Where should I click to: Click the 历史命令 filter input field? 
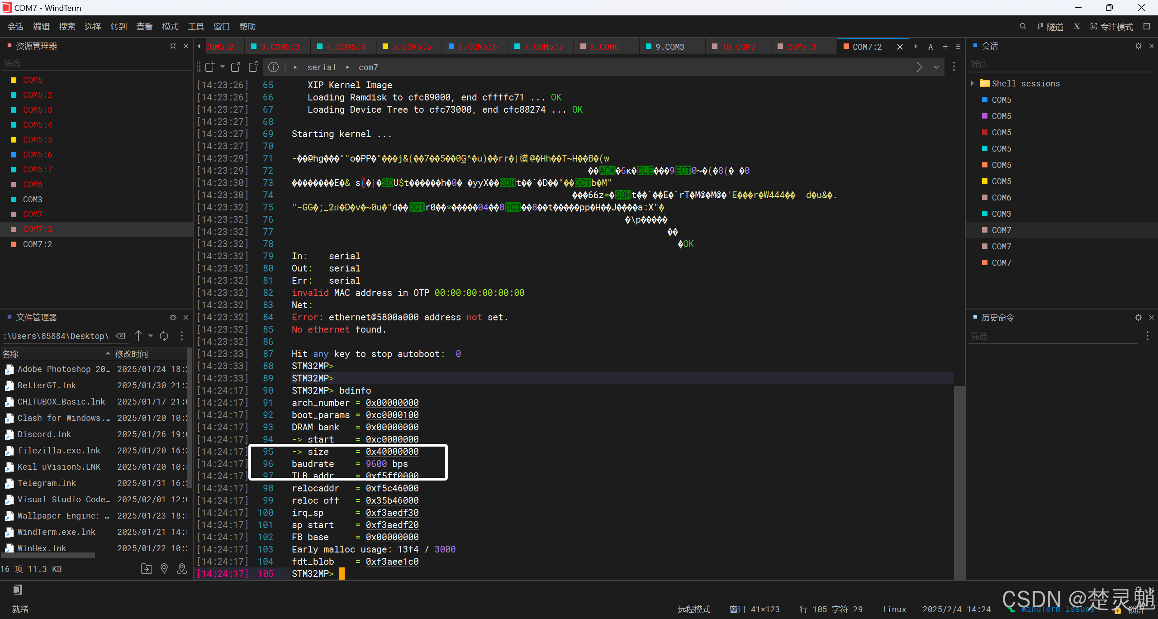1054,336
